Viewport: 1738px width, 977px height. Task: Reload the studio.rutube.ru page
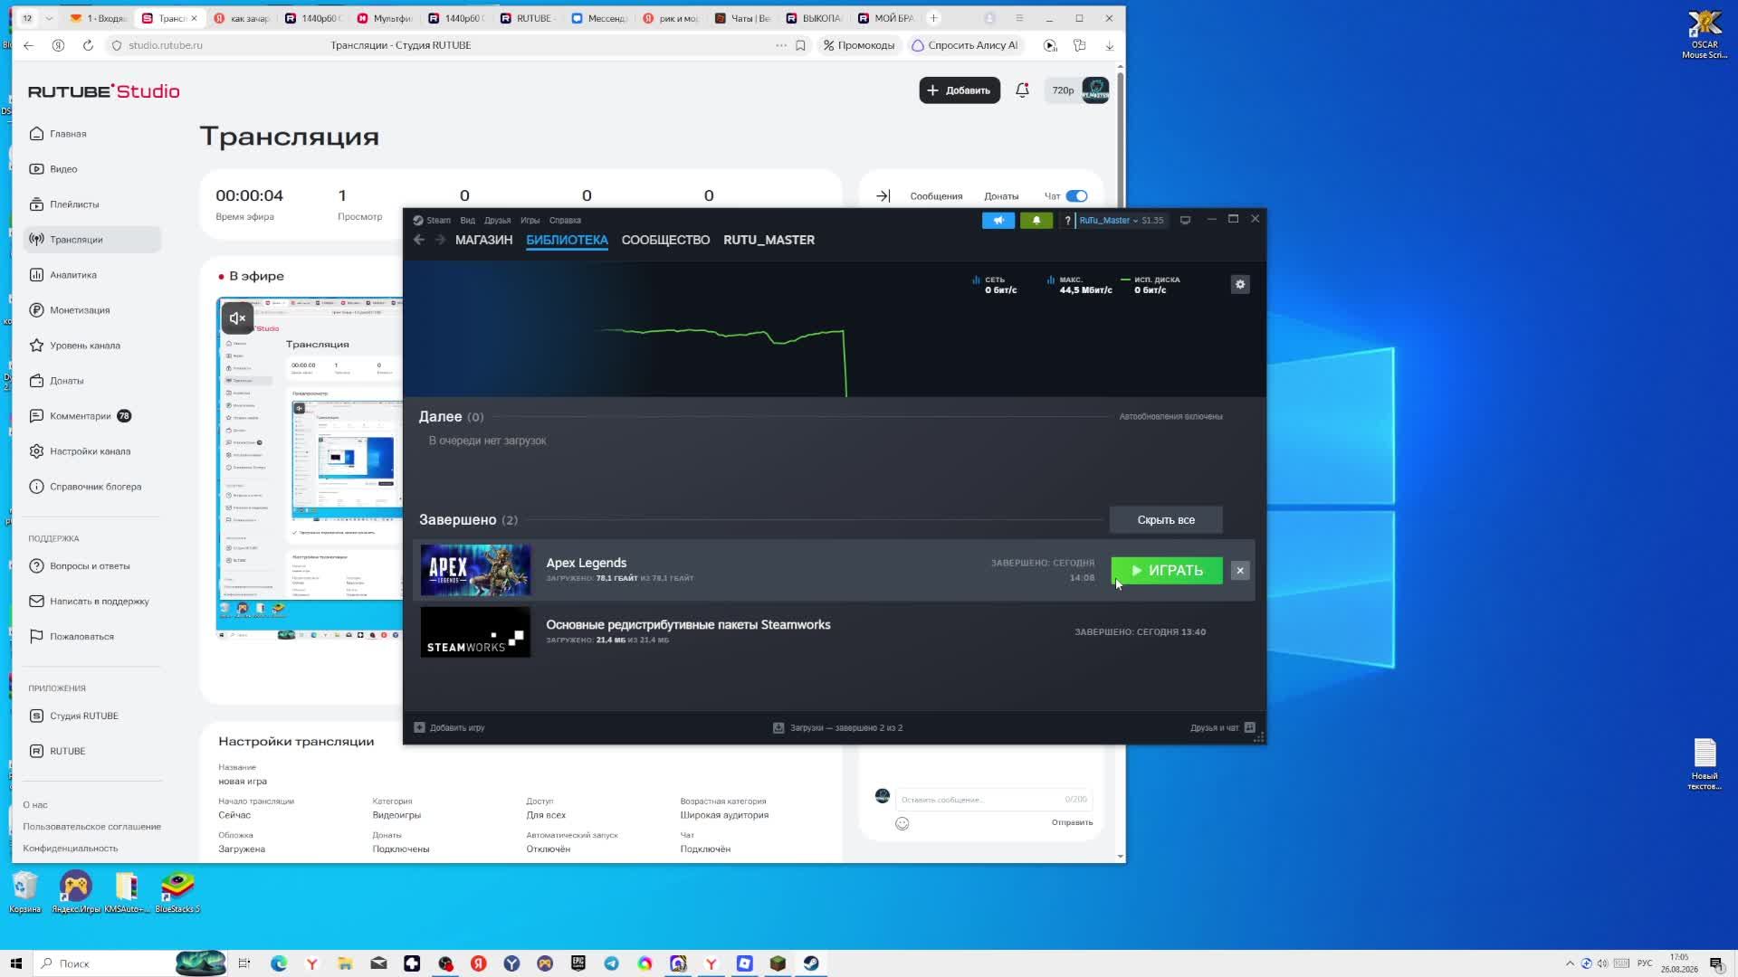tap(88, 45)
